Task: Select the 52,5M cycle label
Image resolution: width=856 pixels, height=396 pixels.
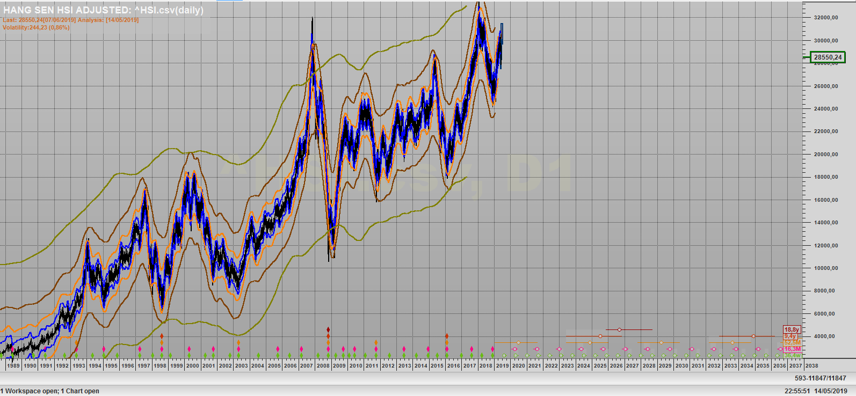Action: [792, 342]
